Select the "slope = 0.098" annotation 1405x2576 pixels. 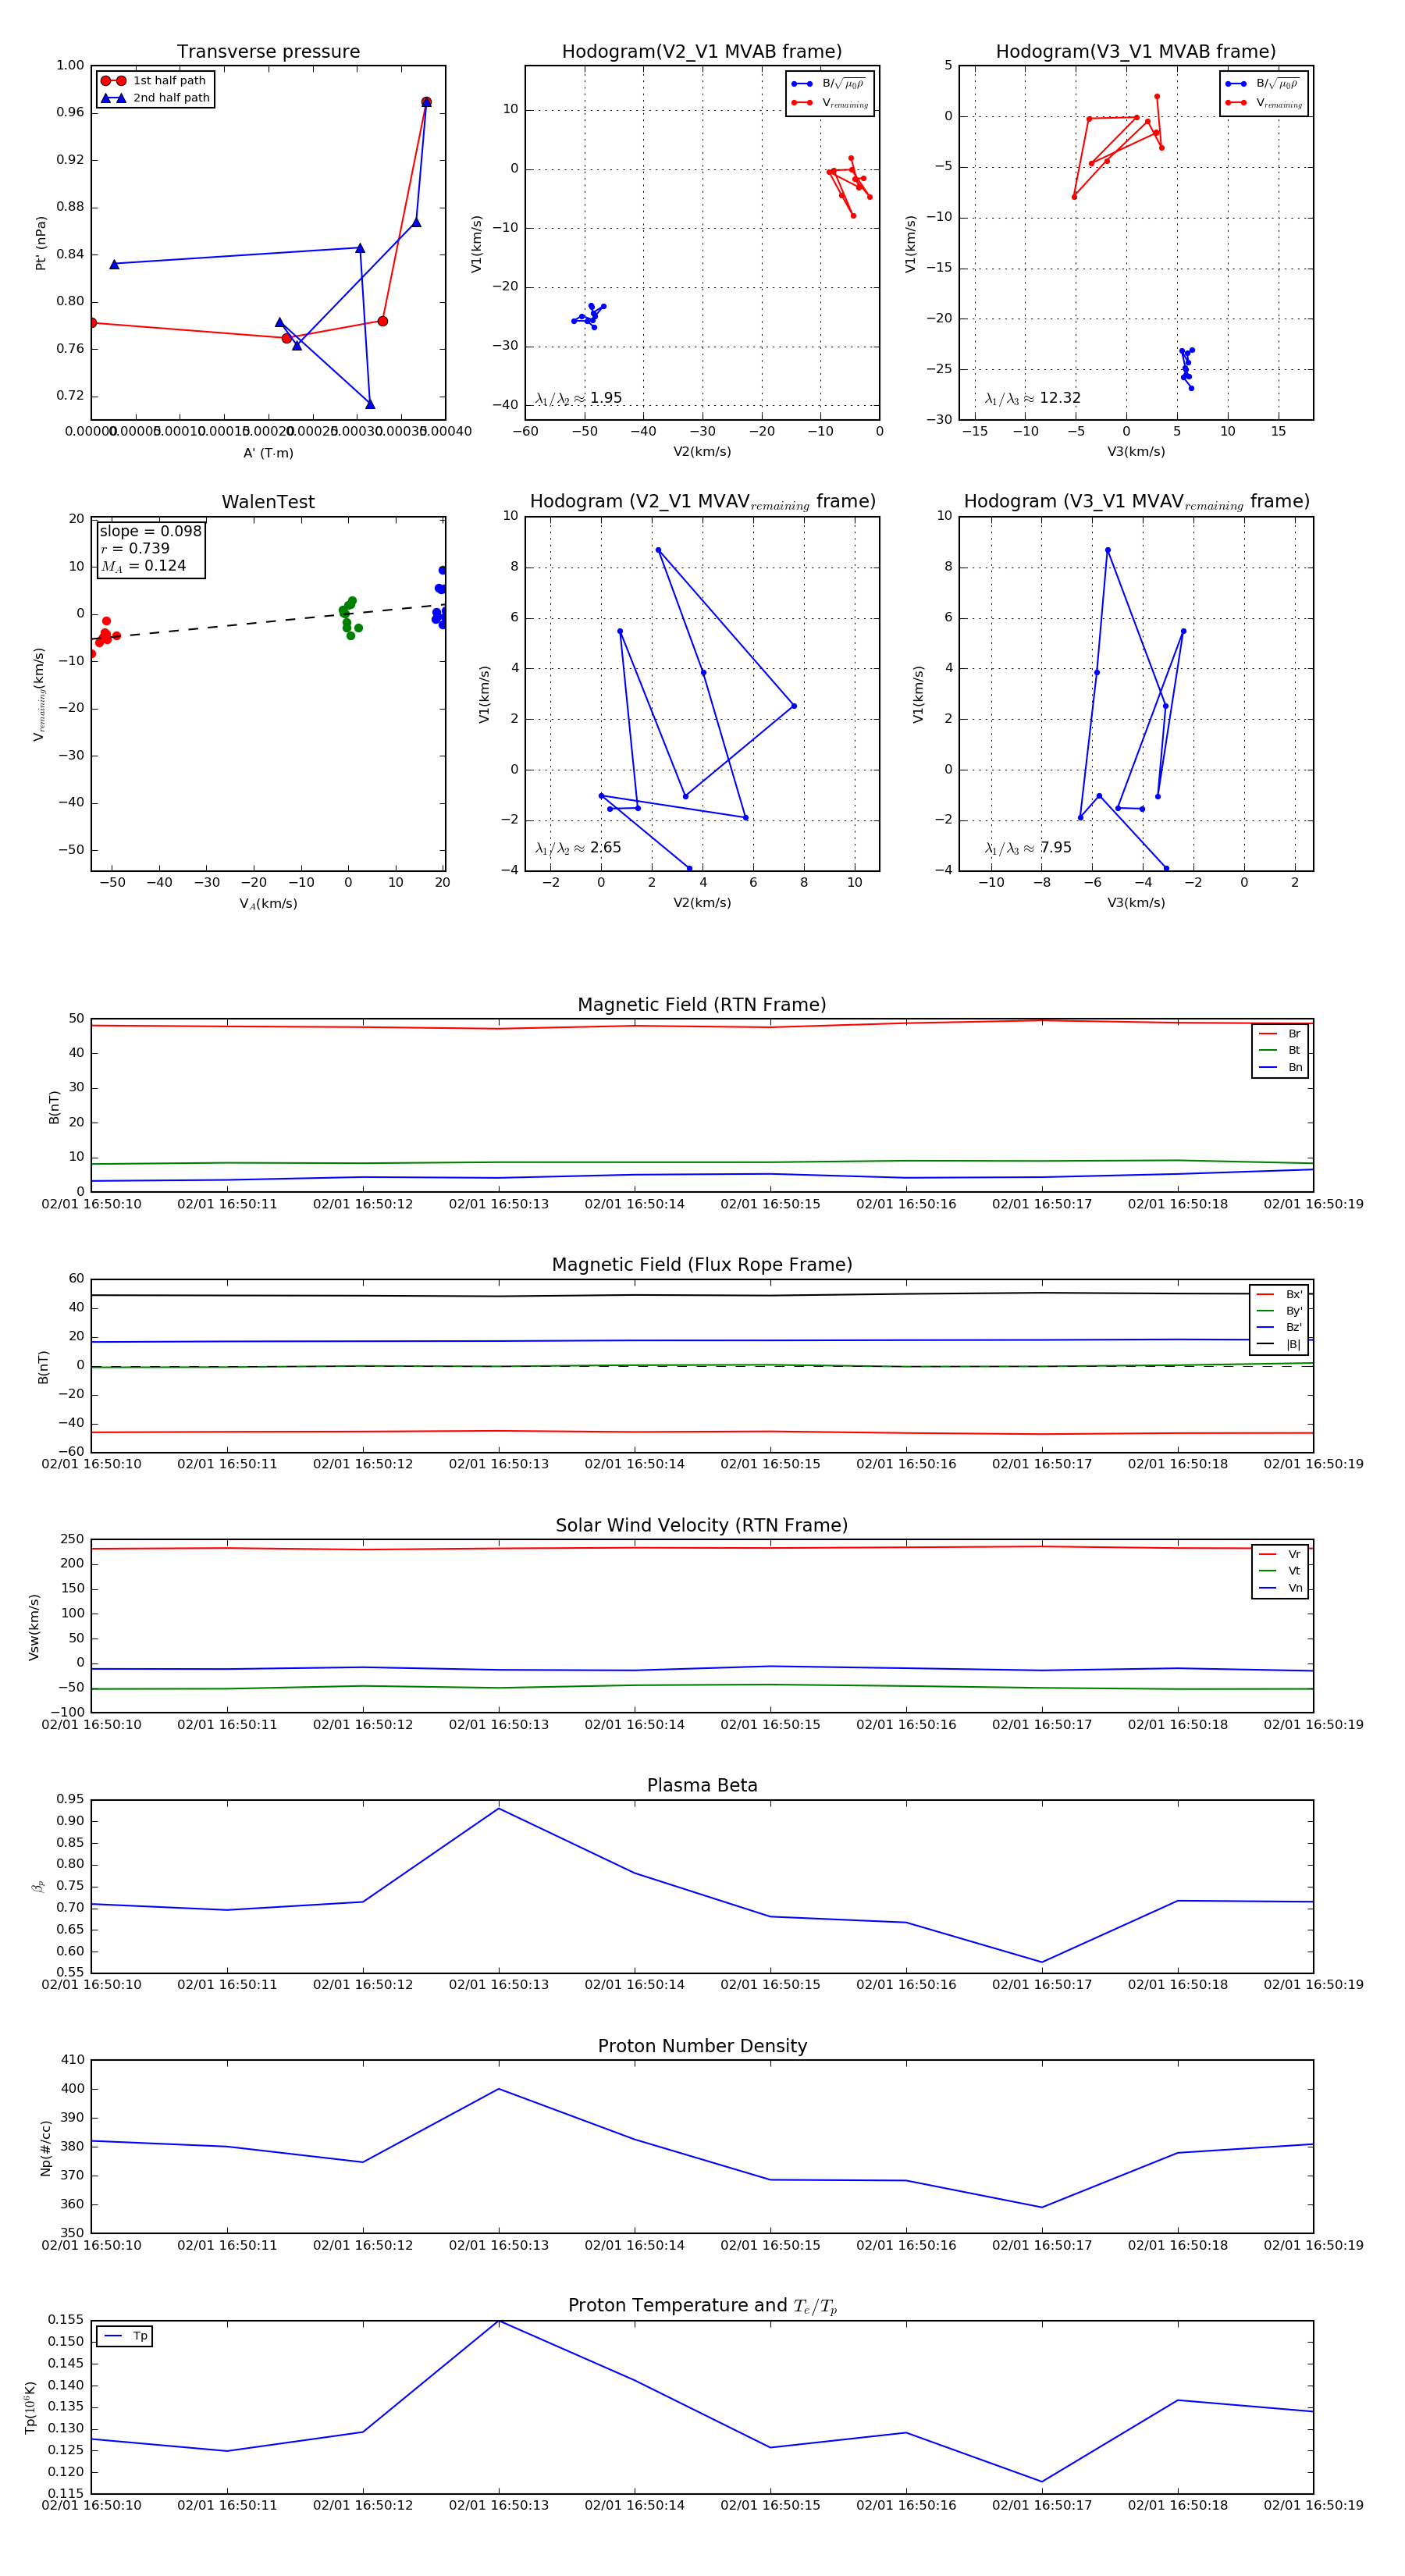coord(150,531)
